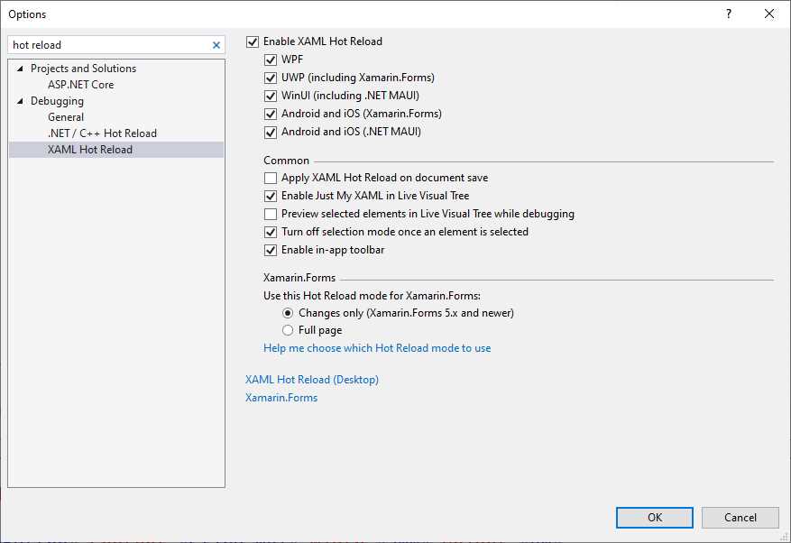791x543 pixels.
Task: Uncheck WPF hot reload support
Action: [271, 60]
